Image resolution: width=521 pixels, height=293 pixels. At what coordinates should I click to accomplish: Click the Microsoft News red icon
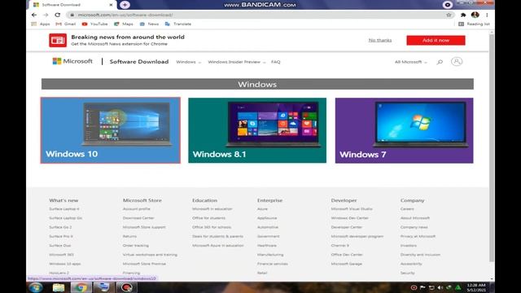[58, 40]
